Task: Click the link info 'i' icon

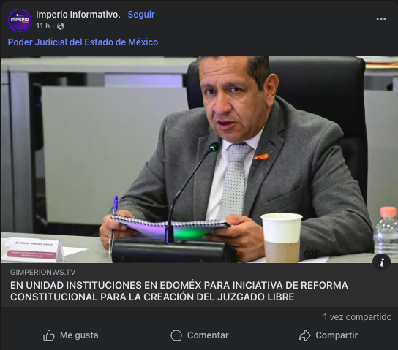Action: pos(381,262)
